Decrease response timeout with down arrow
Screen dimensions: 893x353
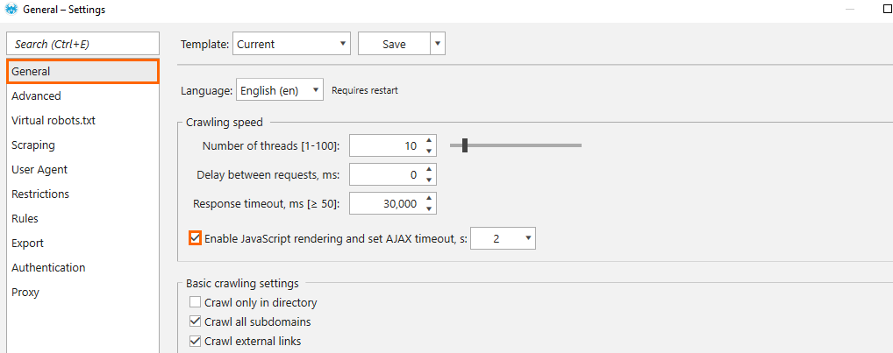(x=430, y=208)
